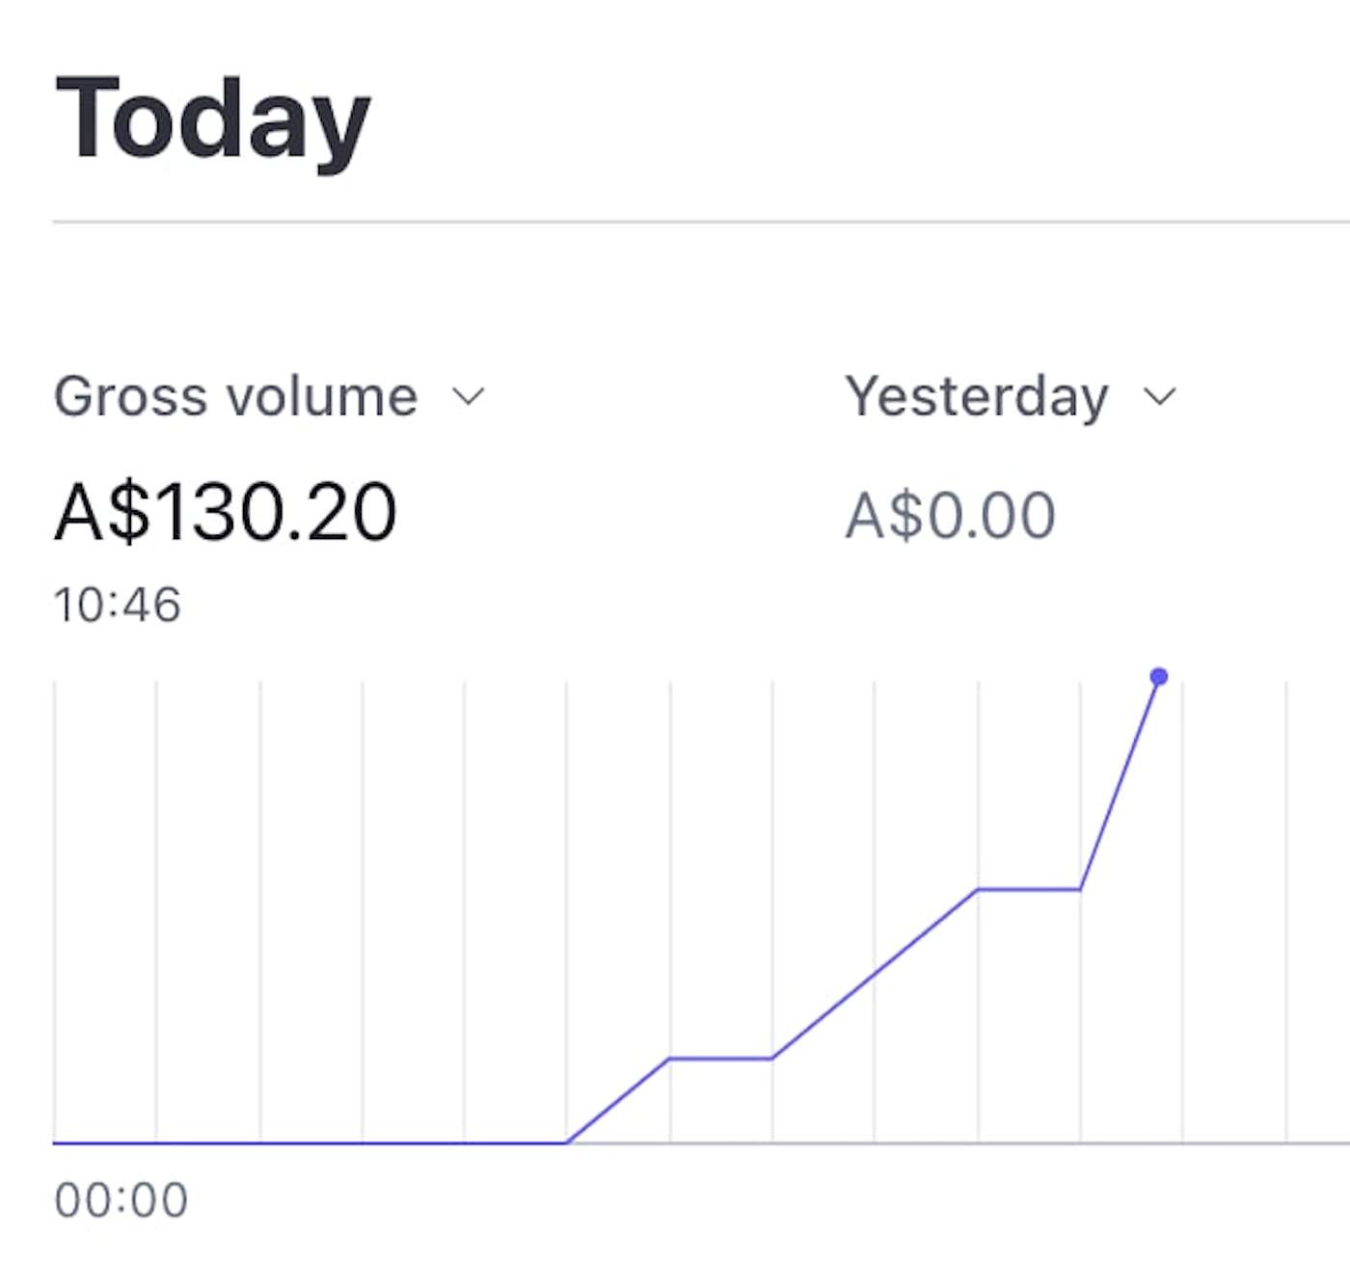Screen dimensions: 1350x1268
Task: Click the chevron beside Yesterday
Action: pyautogui.click(x=1159, y=396)
